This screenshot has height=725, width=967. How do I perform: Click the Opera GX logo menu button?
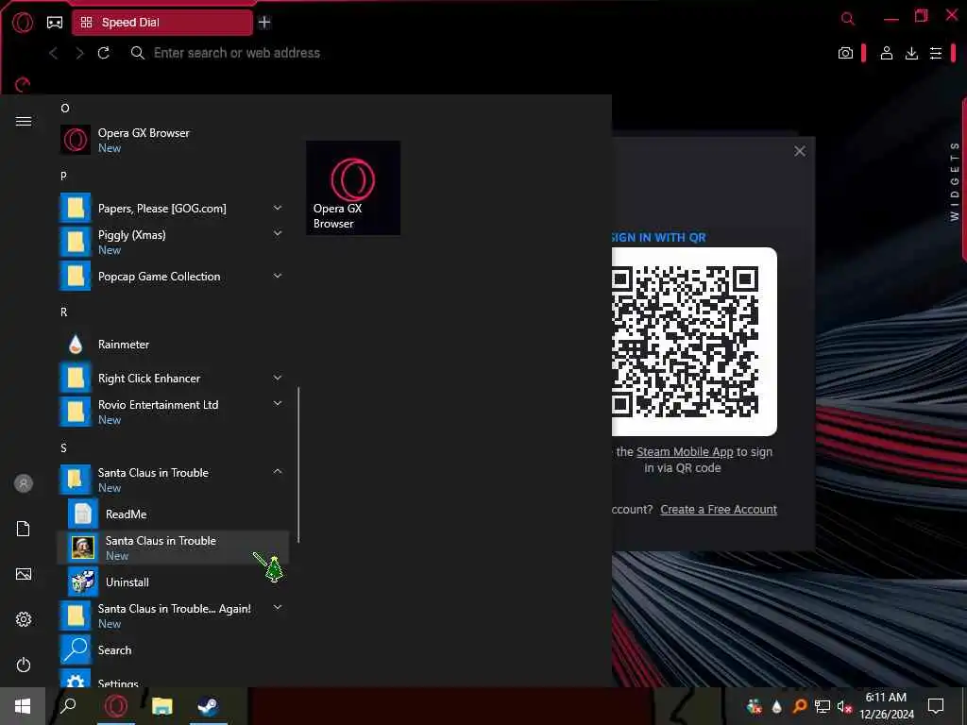click(23, 23)
